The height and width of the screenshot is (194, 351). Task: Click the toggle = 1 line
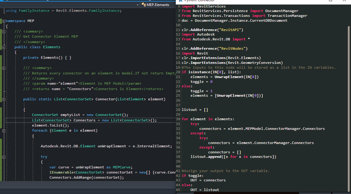201,91
